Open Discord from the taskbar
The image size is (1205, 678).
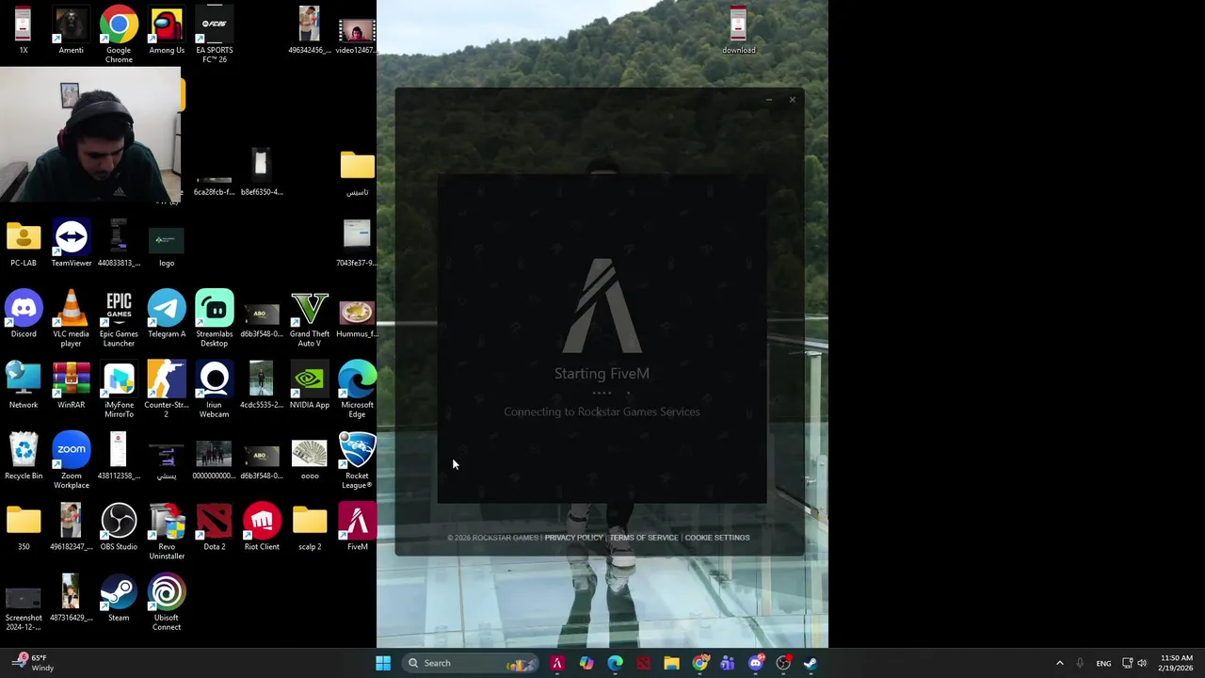756,663
